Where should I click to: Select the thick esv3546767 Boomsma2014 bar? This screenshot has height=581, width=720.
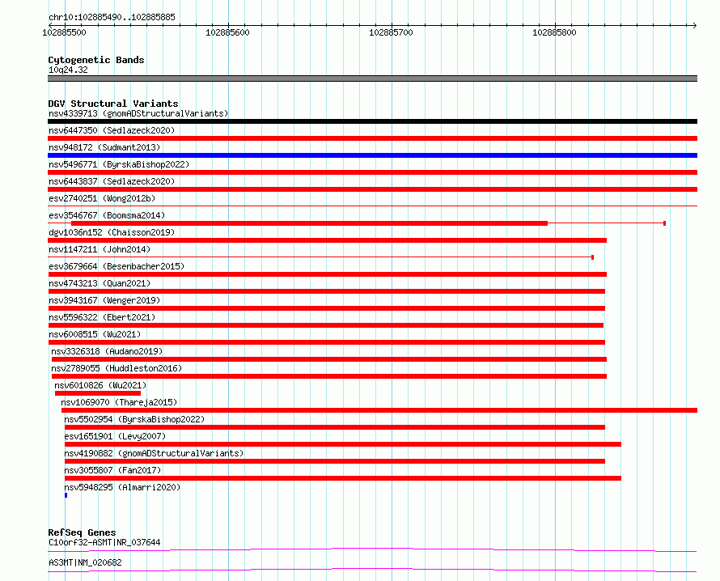click(x=309, y=223)
